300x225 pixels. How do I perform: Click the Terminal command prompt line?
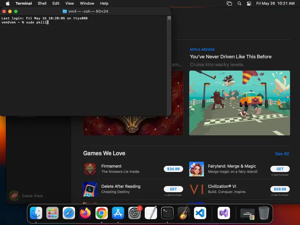[x=25, y=22]
